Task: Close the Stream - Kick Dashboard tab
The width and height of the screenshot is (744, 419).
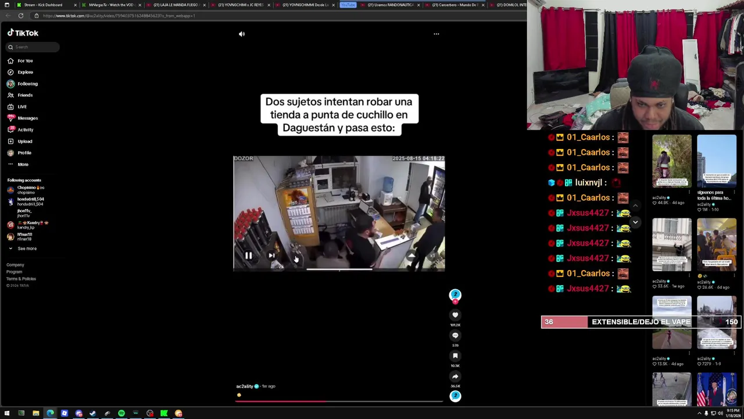Action: (75, 5)
